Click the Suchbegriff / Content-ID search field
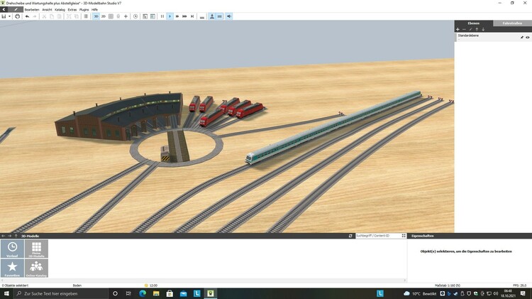Screen dimensions: 532x299 [x=377, y=236]
